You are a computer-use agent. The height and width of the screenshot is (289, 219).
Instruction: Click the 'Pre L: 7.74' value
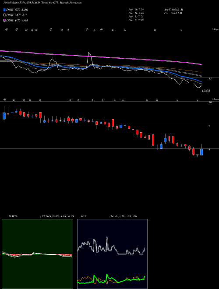click(136, 17)
